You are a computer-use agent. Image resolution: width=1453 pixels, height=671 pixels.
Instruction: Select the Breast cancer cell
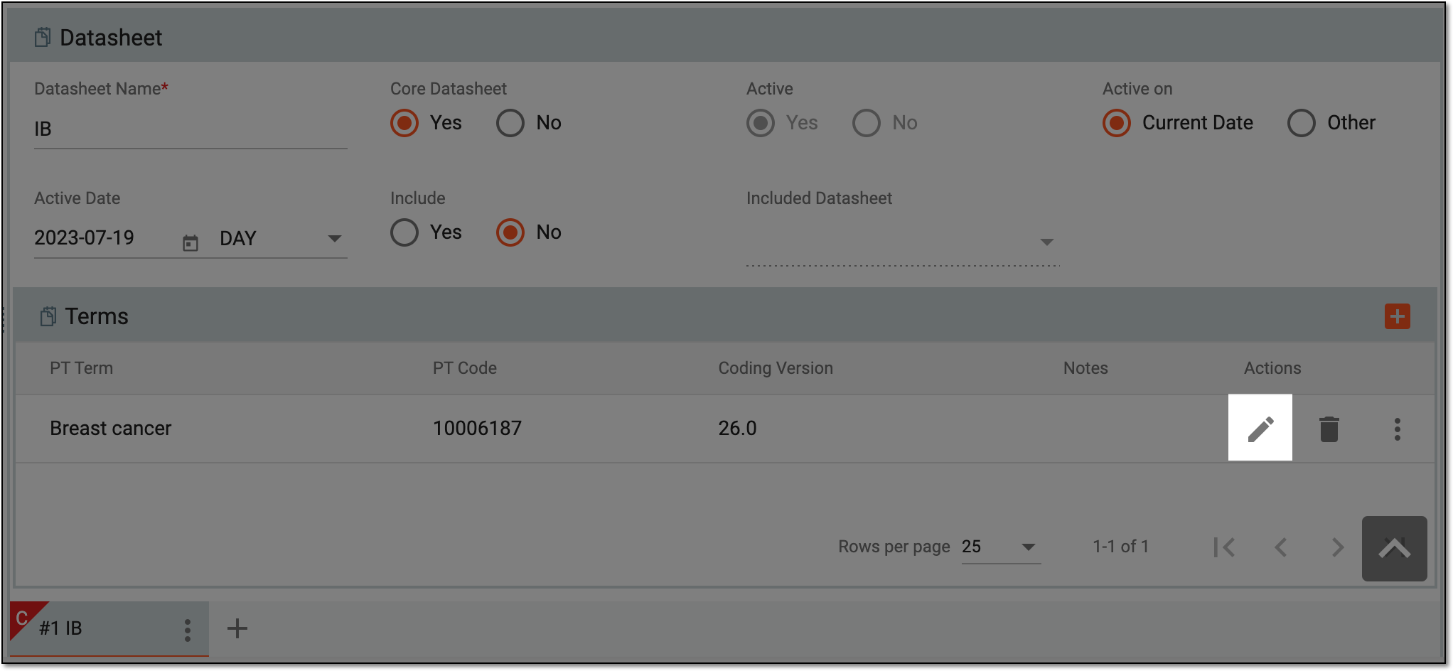pyautogui.click(x=111, y=429)
